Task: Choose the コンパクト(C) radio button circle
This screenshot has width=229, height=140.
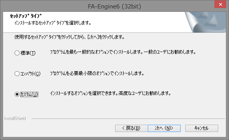Action: click(x=17, y=73)
